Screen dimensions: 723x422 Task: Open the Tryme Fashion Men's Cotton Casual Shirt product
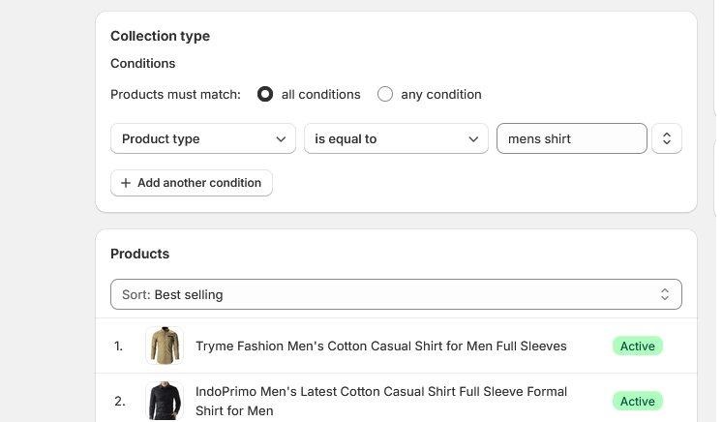coord(381,346)
